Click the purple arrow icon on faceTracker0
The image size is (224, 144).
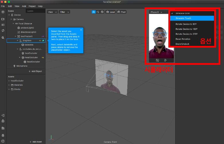point(42,36)
